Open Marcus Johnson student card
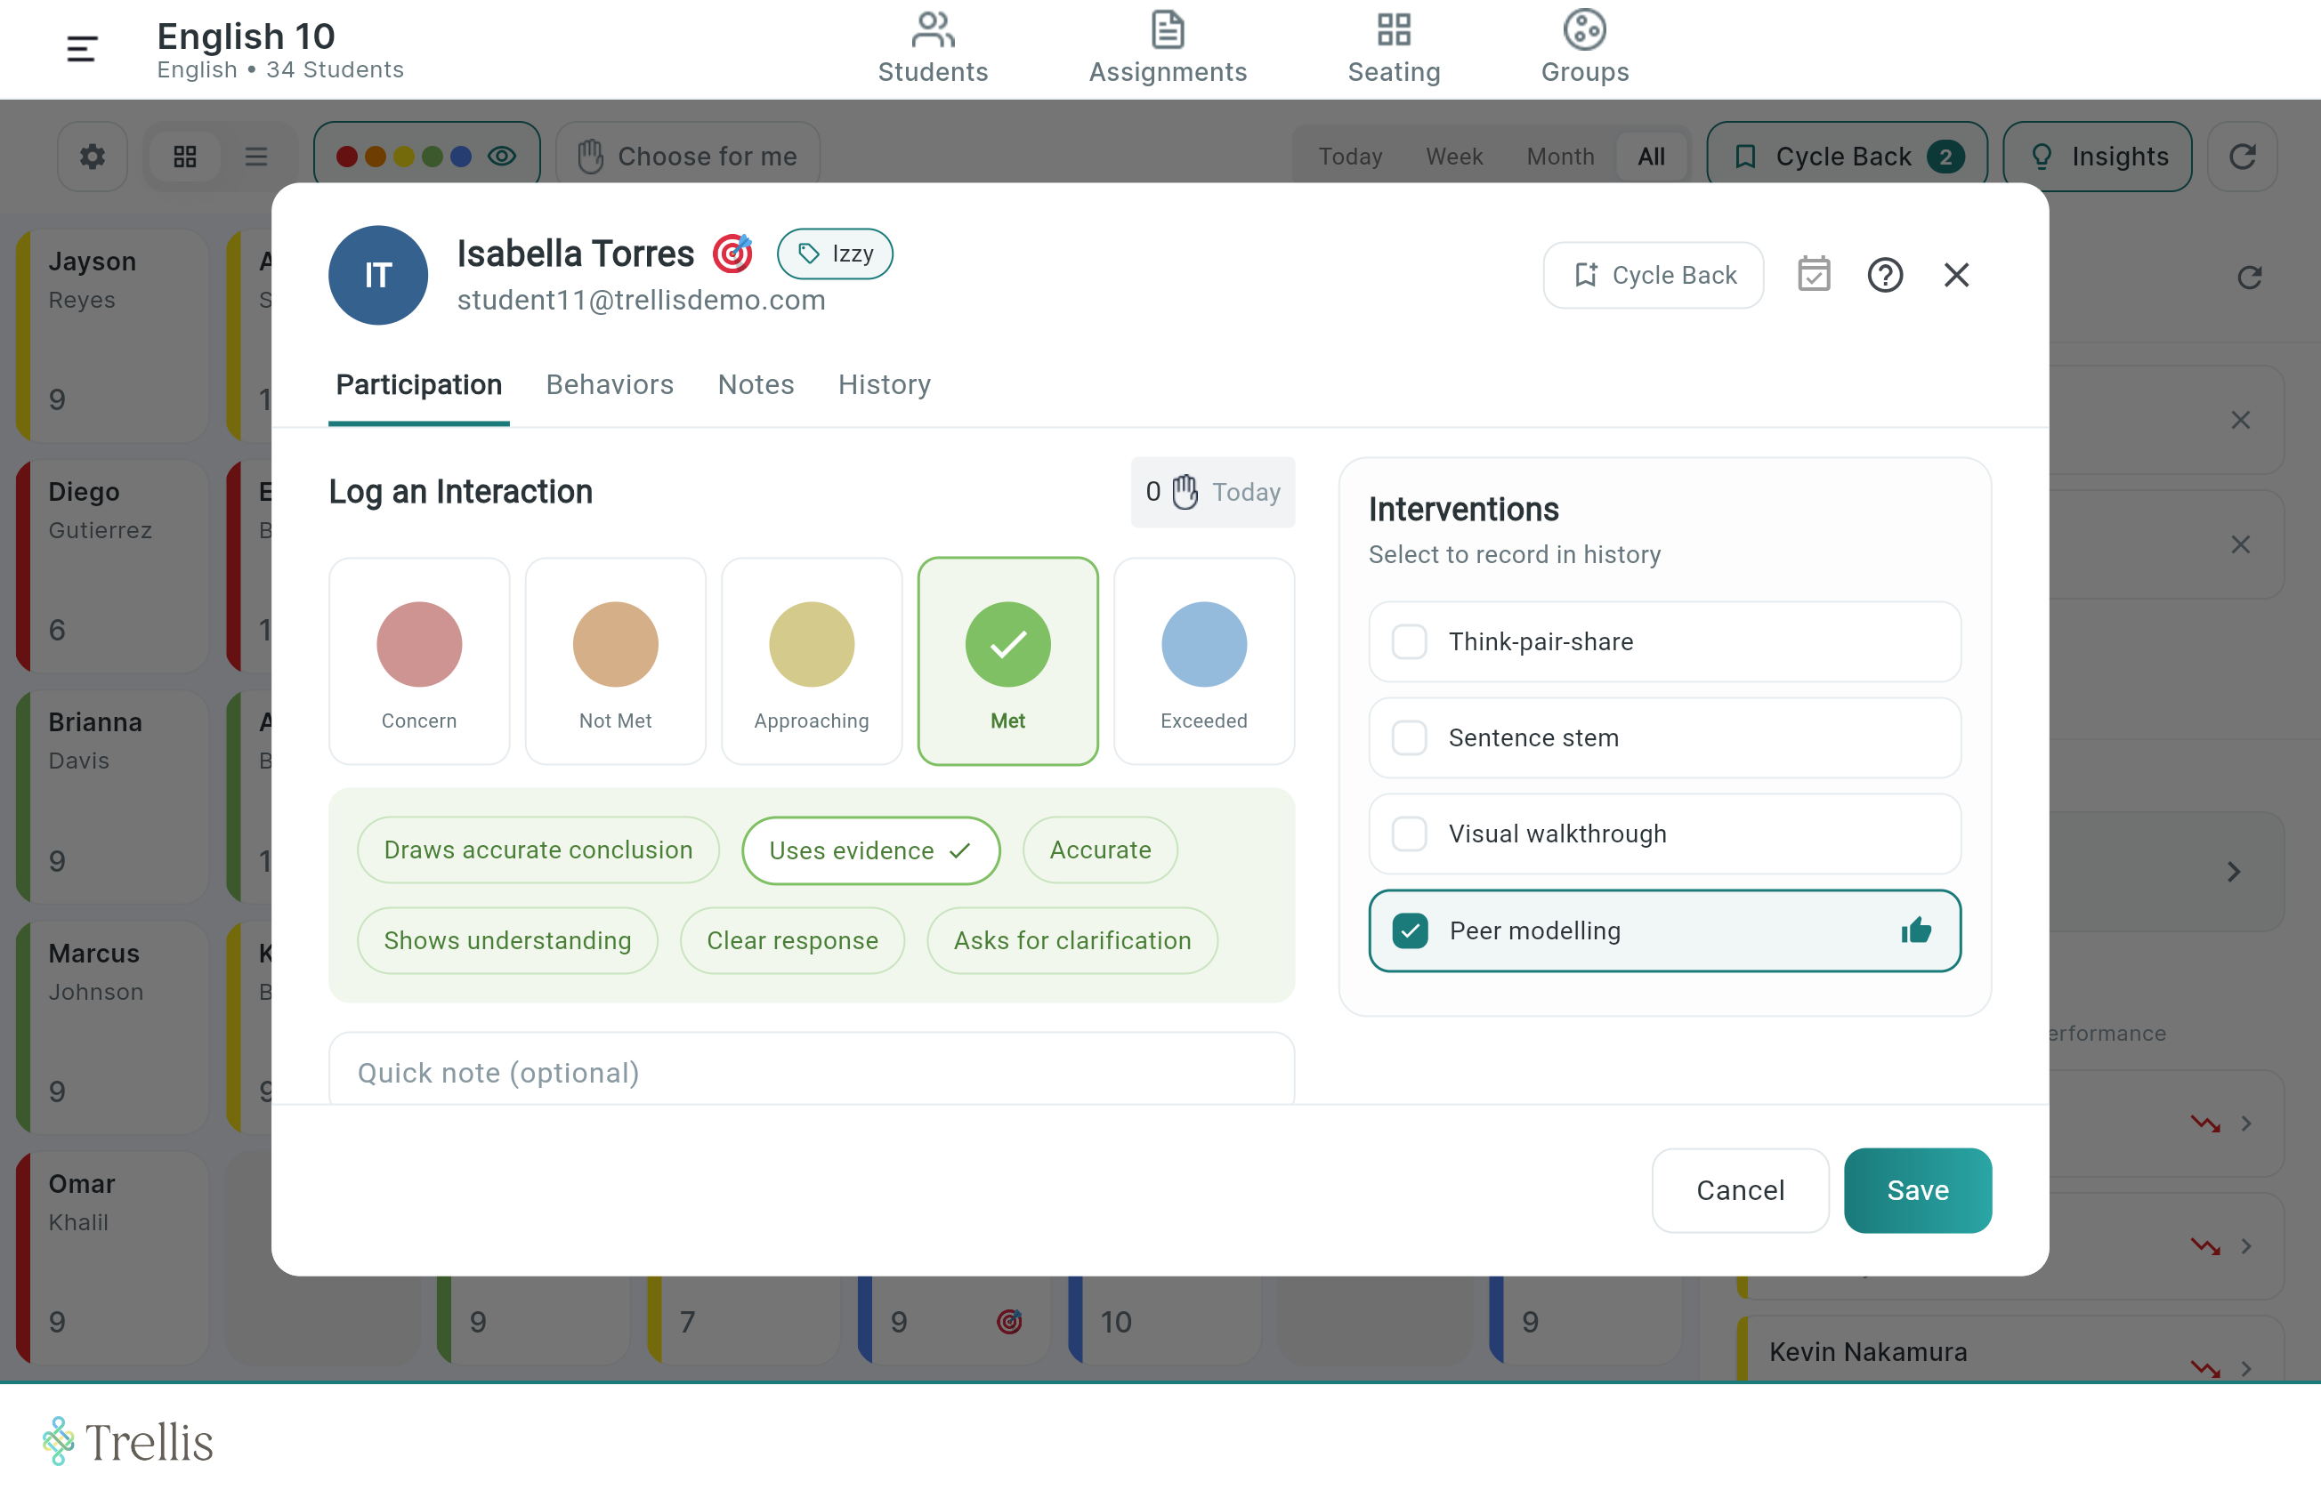2321x1498 pixels. click(112, 1027)
